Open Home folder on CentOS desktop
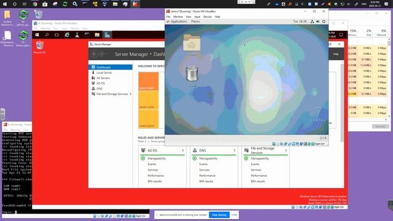The width and height of the screenshot is (393, 221). (192, 45)
